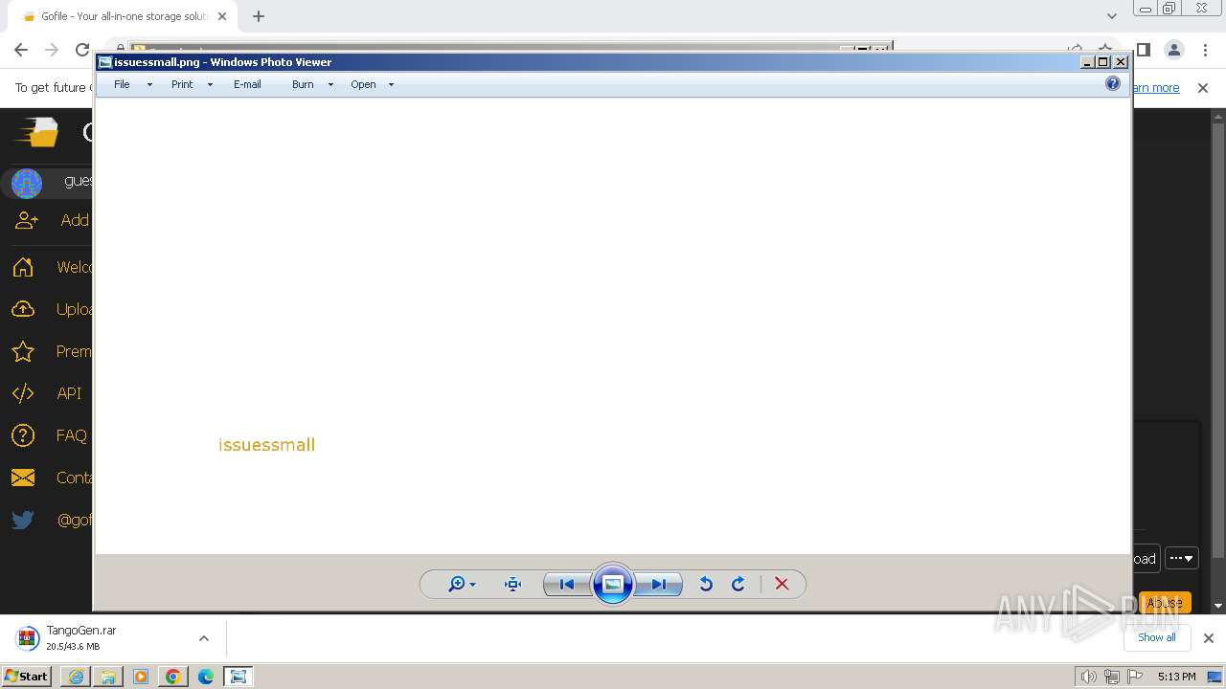The width and height of the screenshot is (1226, 689).
Task: Open the API code icon in sidebar
Action: [23, 393]
